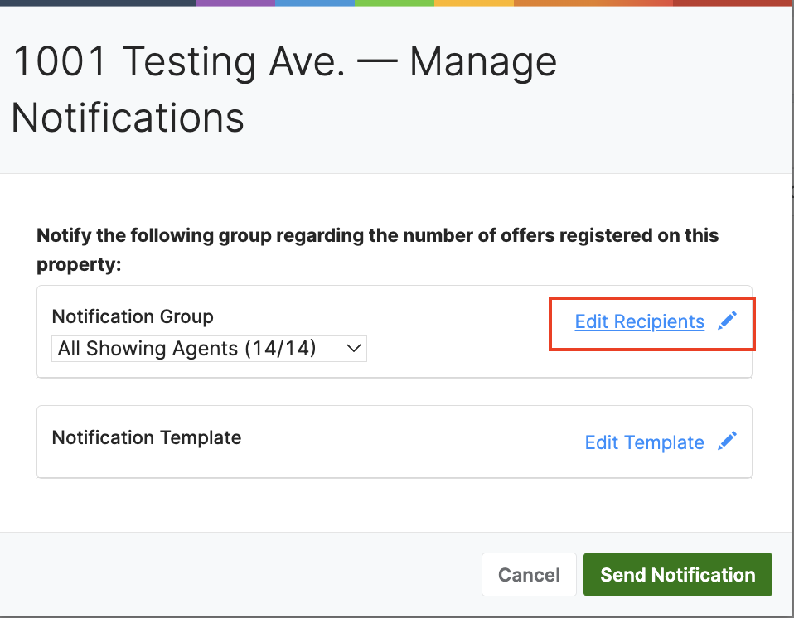The image size is (794, 618).
Task: Click the yellow segment of top color bar
Action: [x=474, y=3]
